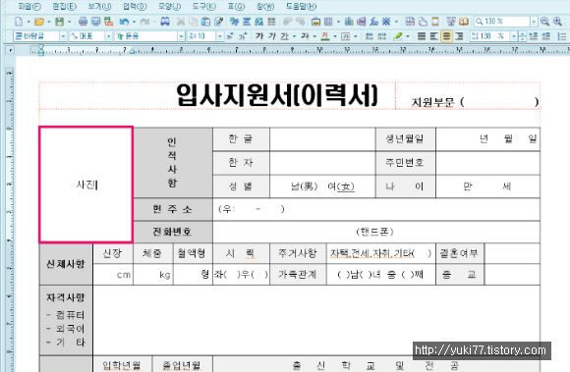
Task: Click the PDF export icon
Action: pyautogui.click(x=108, y=22)
